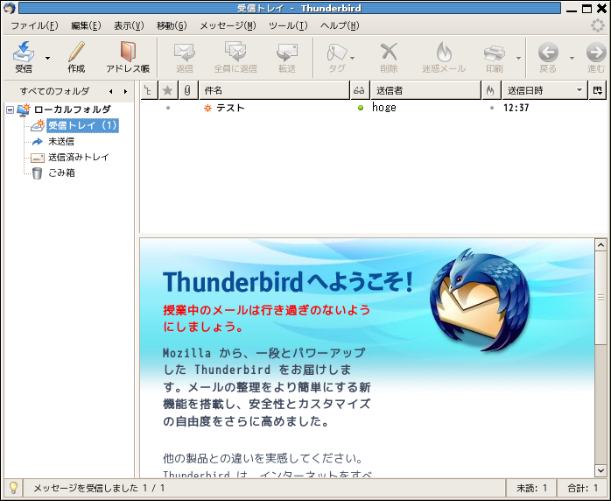Click scrollbar up arrow in preview pane
This screenshot has width=611, height=501.
click(600, 245)
